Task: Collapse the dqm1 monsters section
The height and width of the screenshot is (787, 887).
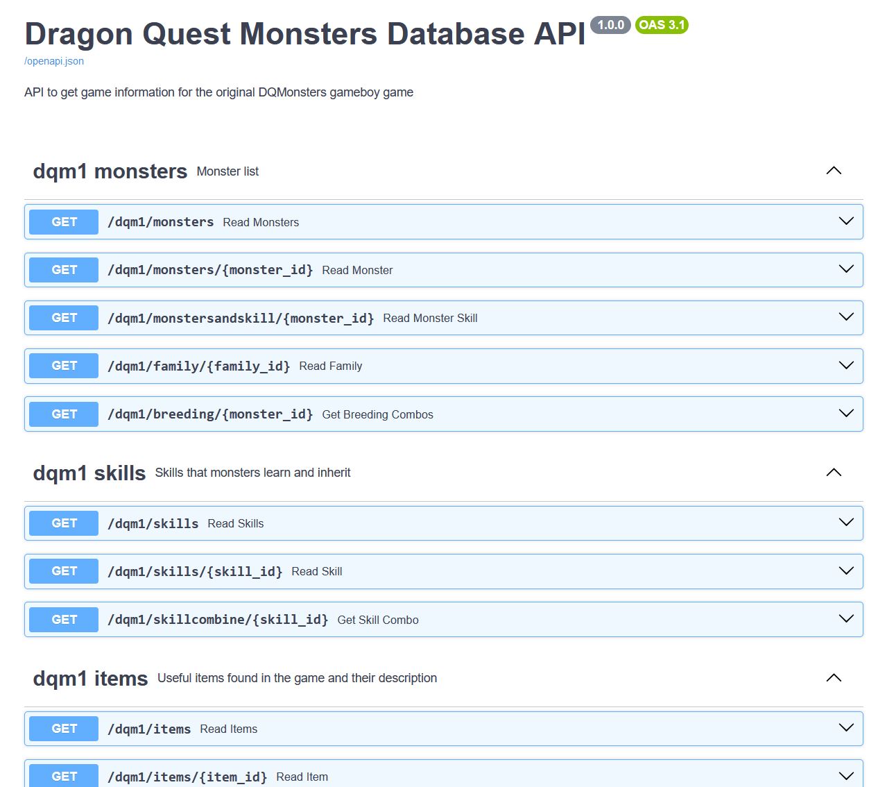Action: (x=834, y=171)
